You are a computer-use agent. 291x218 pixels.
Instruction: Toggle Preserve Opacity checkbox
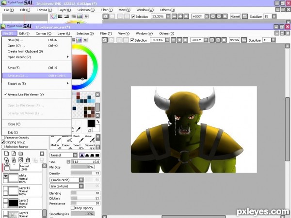pyautogui.click(x=3, y=138)
